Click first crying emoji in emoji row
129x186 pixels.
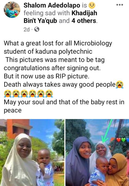(8, 94)
